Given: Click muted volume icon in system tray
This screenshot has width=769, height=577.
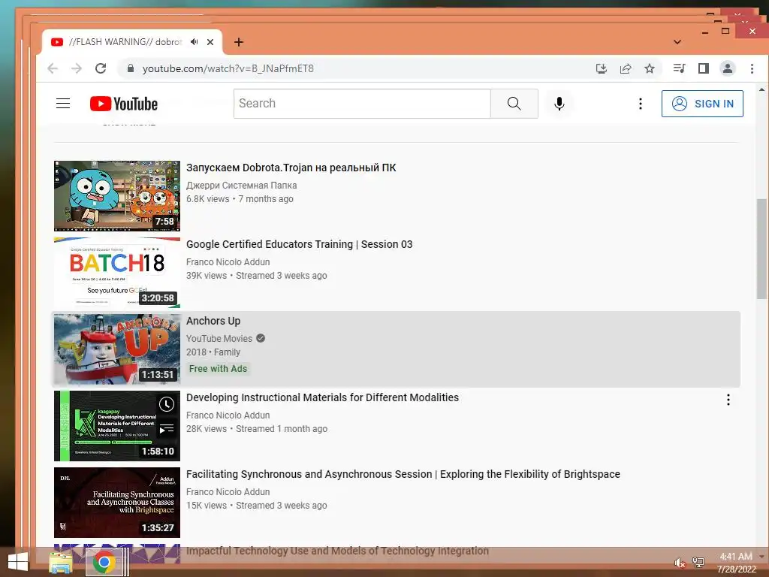Looking at the screenshot, I should [680, 563].
